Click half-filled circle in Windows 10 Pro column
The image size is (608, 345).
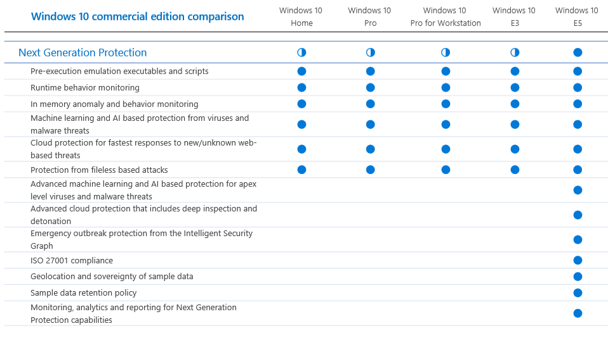coord(371,53)
